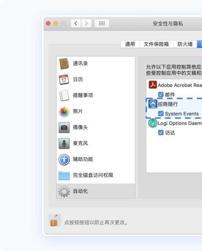Click the Contacts (通讯录) book icon
Image resolution: width=202 pixels, height=251 pixels.
coord(64,64)
